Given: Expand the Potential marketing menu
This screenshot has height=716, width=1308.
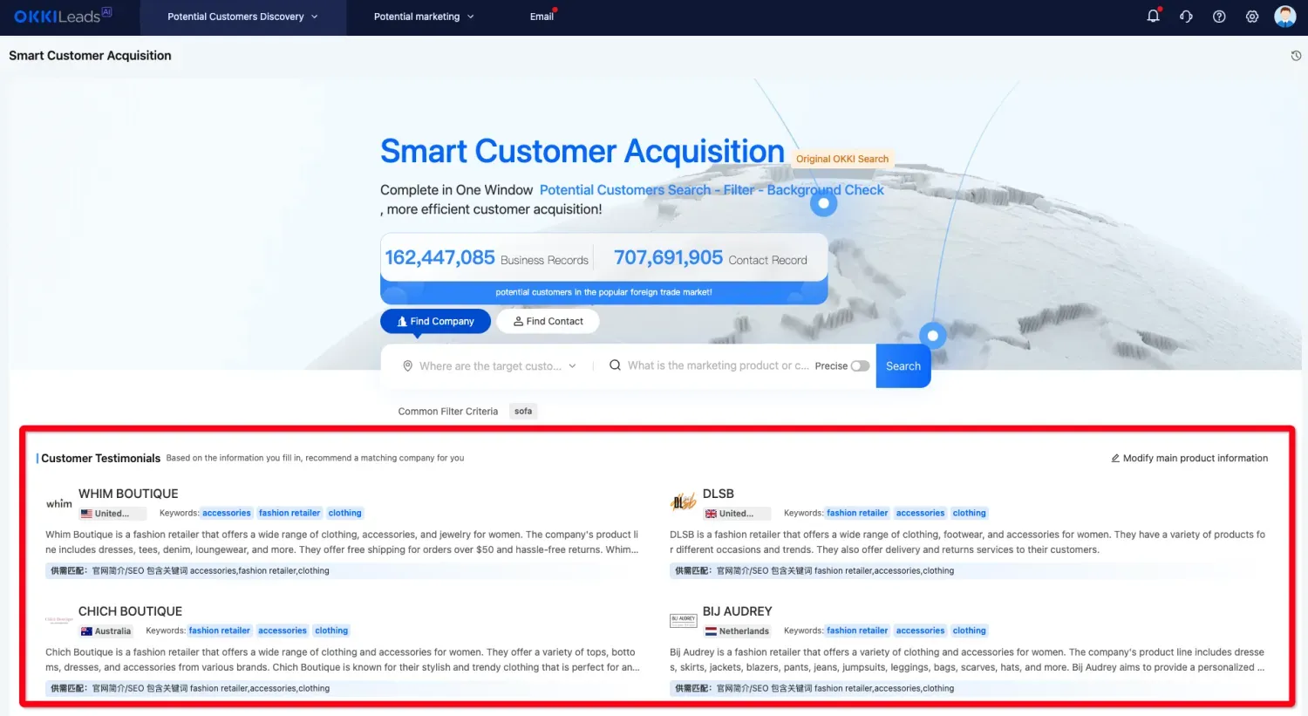Looking at the screenshot, I should [424, 17].
